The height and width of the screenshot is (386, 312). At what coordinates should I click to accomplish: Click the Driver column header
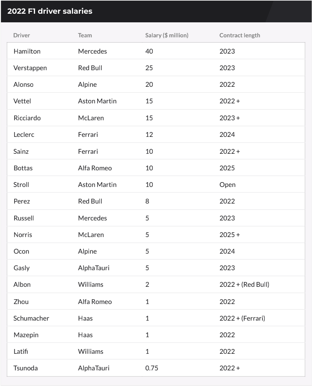(x=22, y=35)
